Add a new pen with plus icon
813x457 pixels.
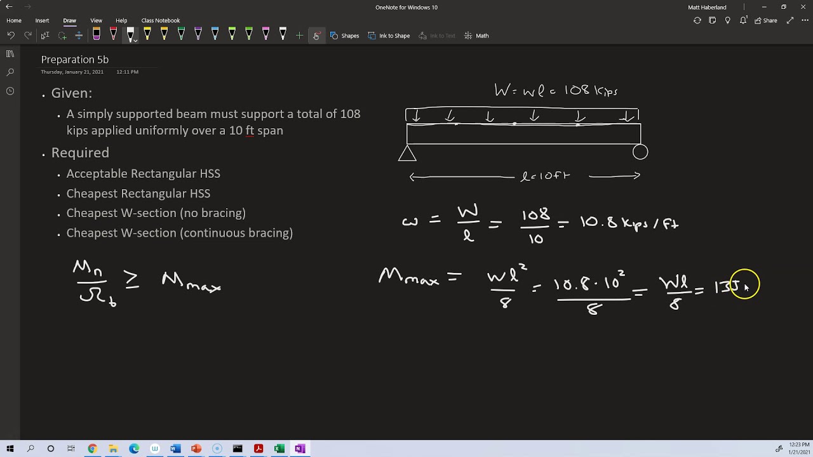tap(299, 36)
